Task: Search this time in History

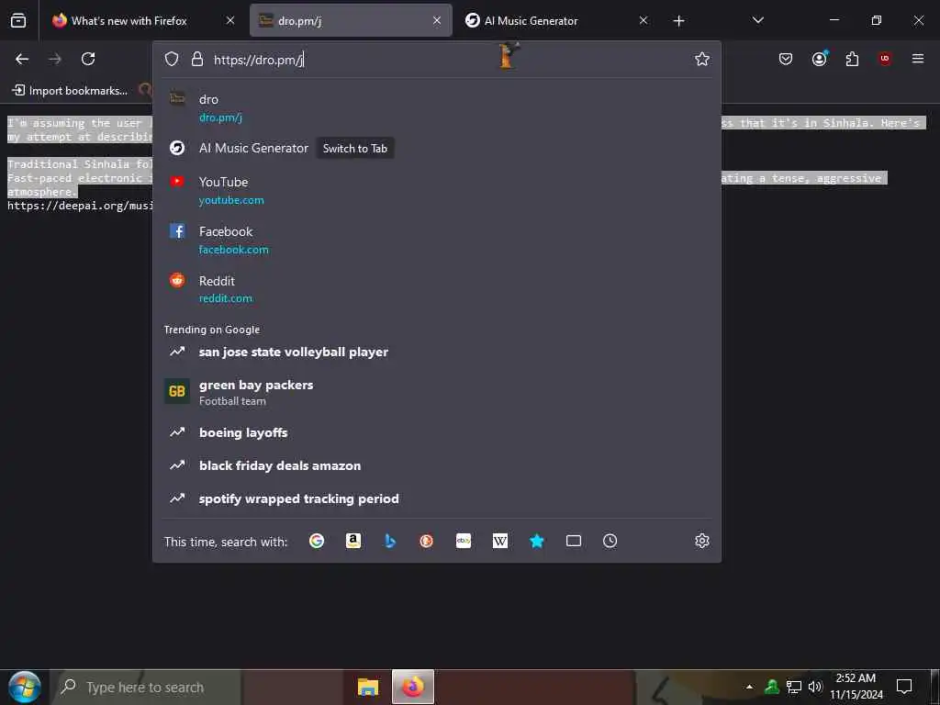Action: coord(610,541)
